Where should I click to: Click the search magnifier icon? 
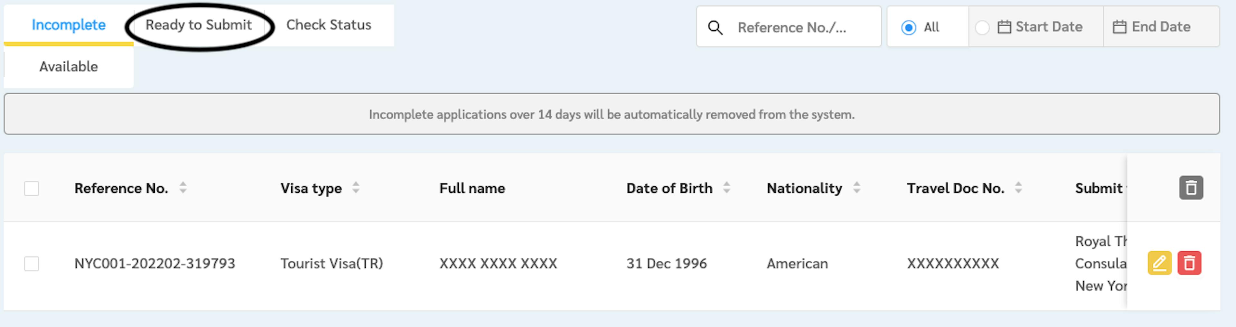715,27
